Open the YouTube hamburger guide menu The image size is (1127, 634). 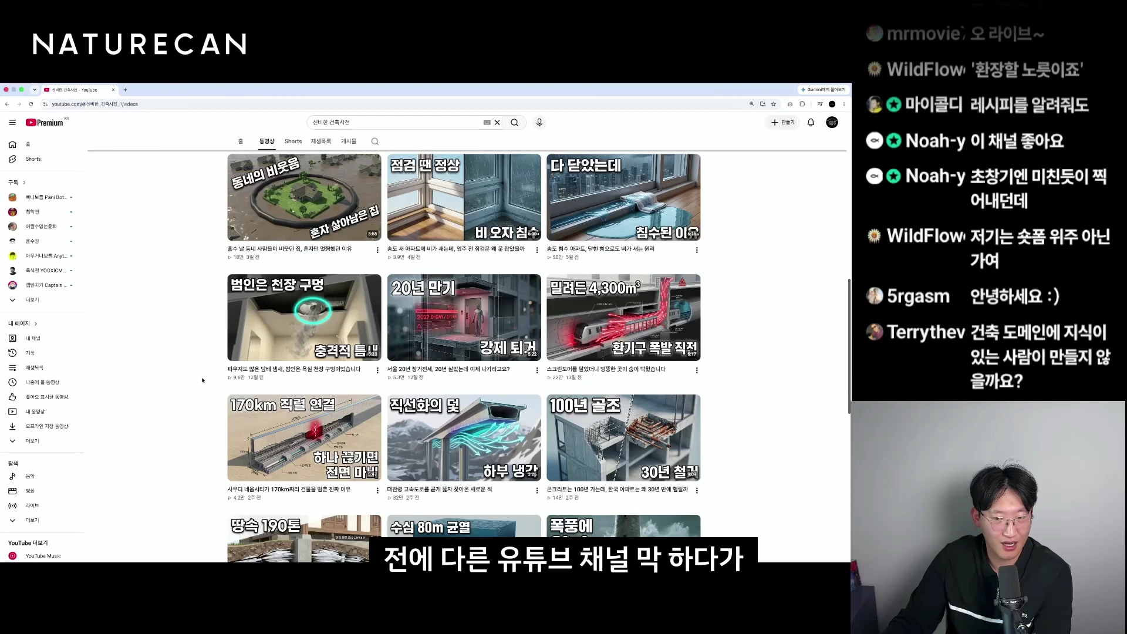[12, 123]
